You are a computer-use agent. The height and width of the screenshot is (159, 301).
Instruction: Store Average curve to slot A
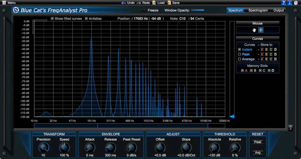pos(262,59)
